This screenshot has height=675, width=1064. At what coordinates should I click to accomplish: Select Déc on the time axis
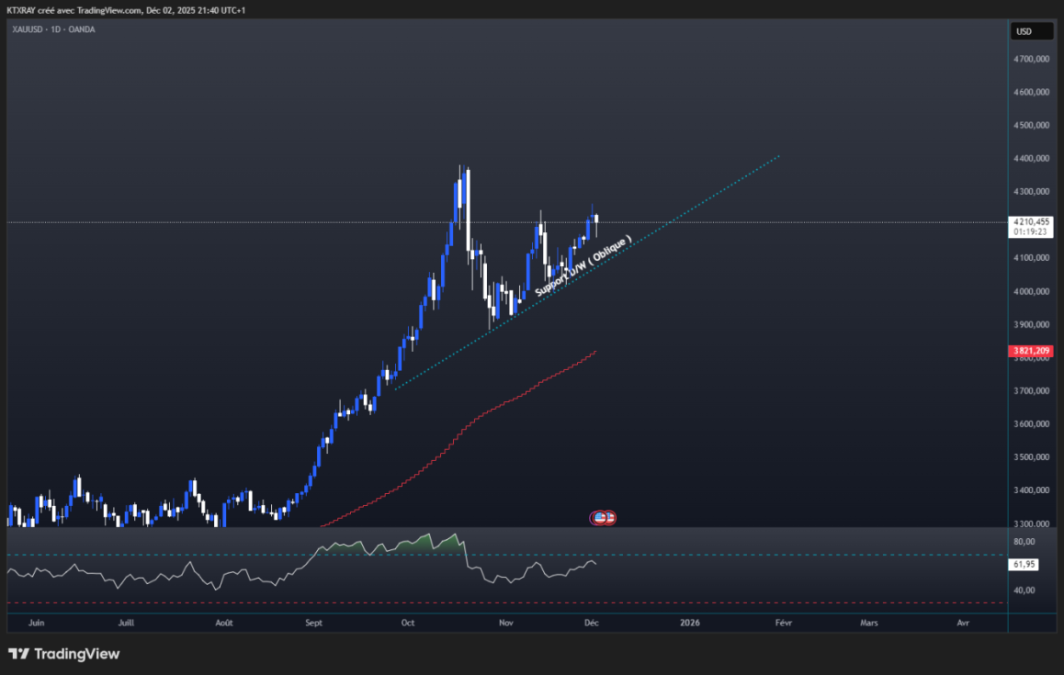pyautogui.click(x=591, y=623)
